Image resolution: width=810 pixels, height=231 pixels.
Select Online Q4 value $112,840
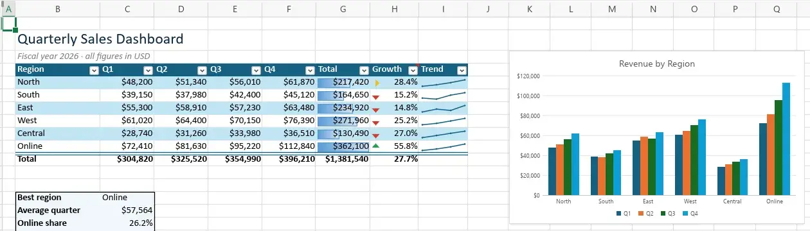[x=289, y=146]
